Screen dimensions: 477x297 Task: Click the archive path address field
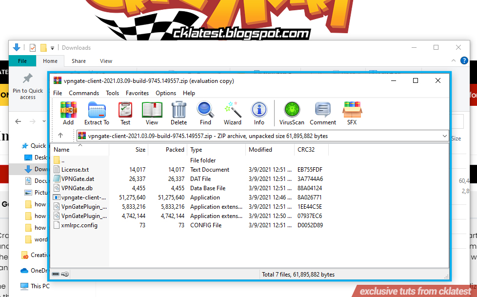tap(262, 136)
